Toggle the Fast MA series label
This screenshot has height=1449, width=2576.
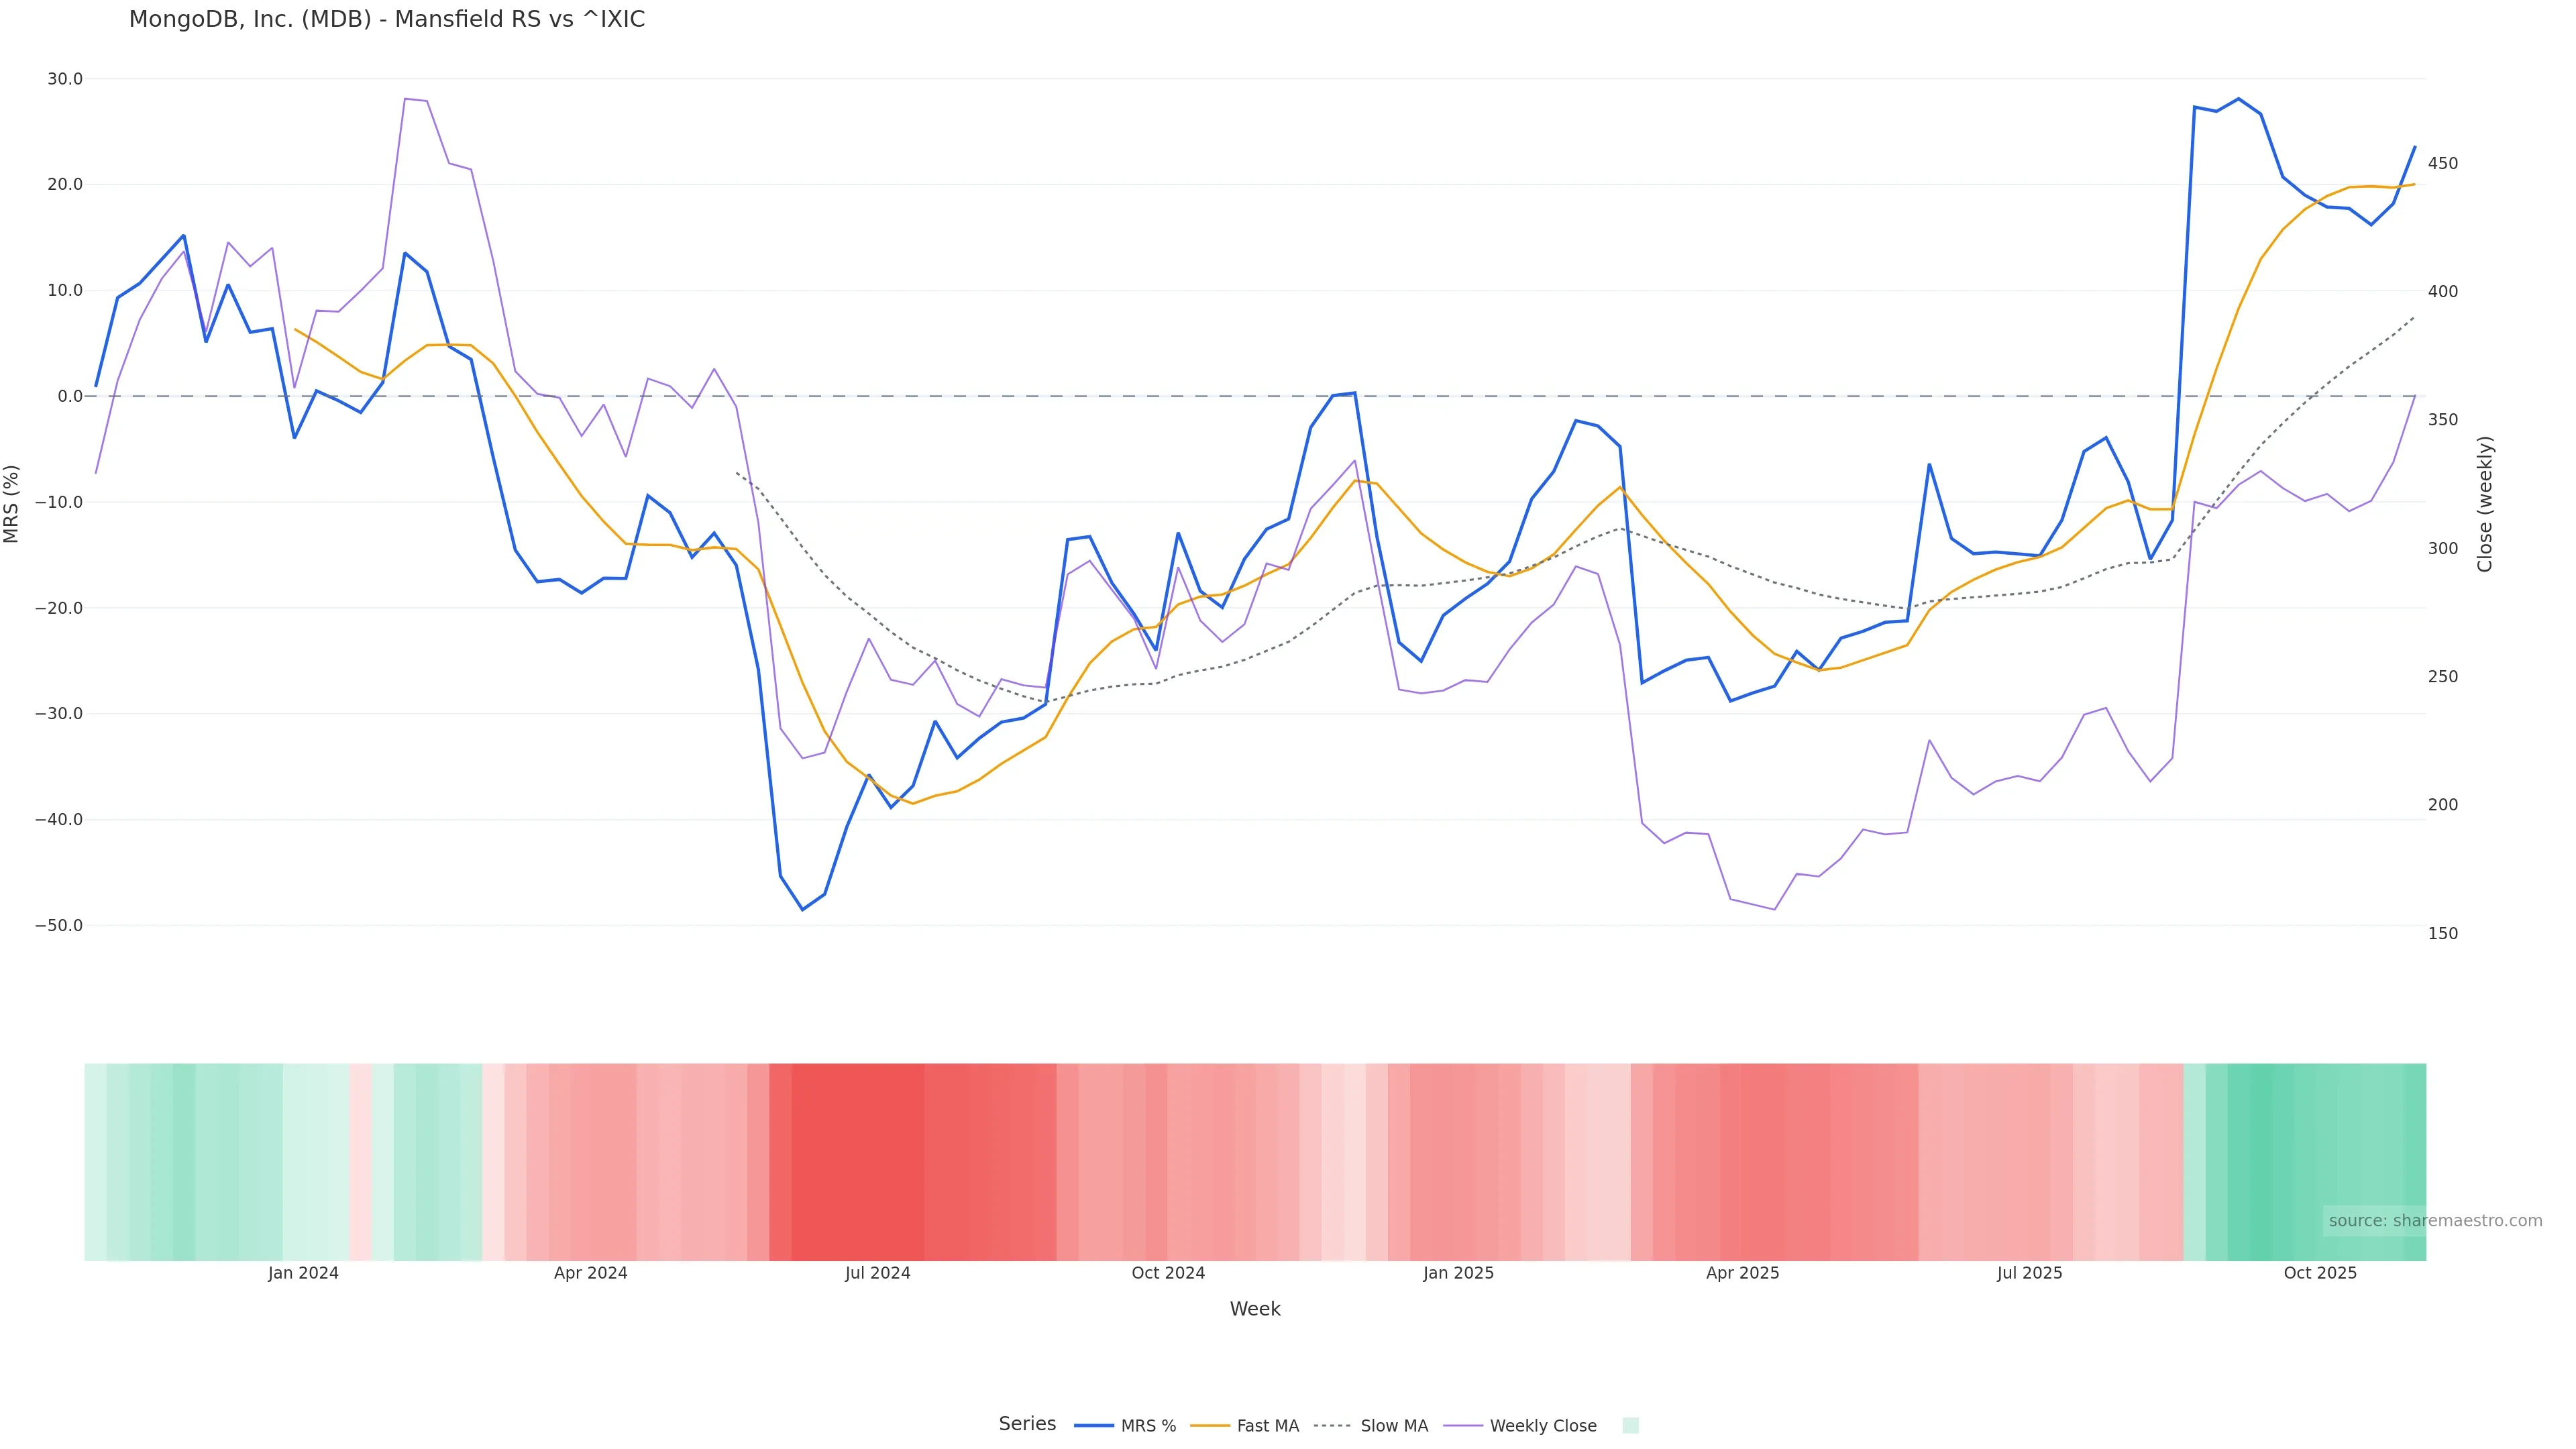click(1267, 1426)
